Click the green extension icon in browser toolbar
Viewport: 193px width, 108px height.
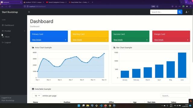183,6
